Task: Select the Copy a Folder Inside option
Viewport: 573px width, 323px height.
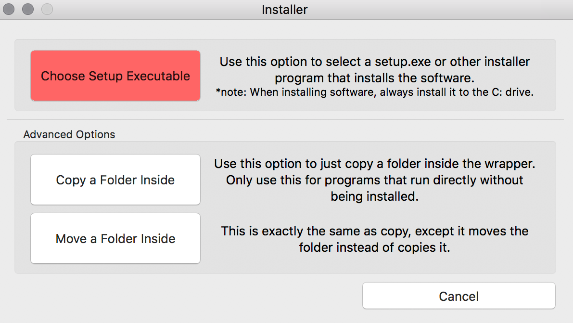Action: [x=115, y=180]
